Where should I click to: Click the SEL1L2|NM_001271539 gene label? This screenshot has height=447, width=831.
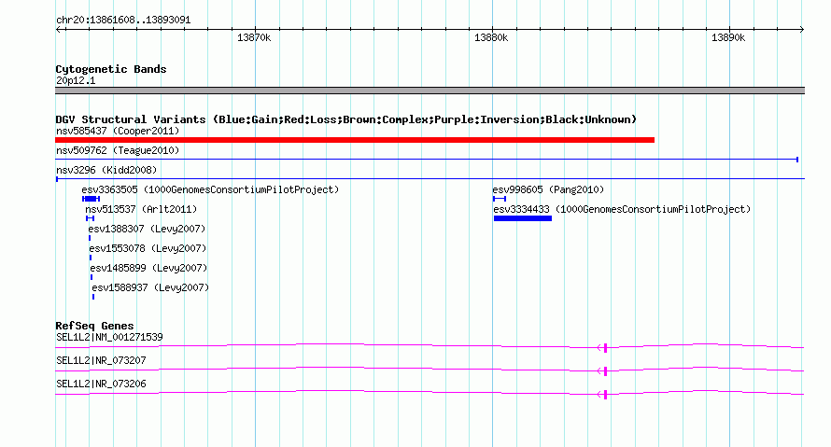point(109,337)
